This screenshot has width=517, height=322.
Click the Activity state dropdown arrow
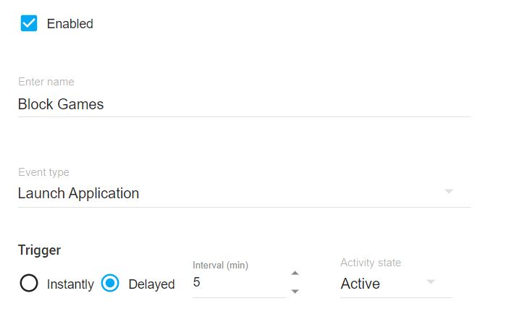pyautogui.click(x=431, y=281)
